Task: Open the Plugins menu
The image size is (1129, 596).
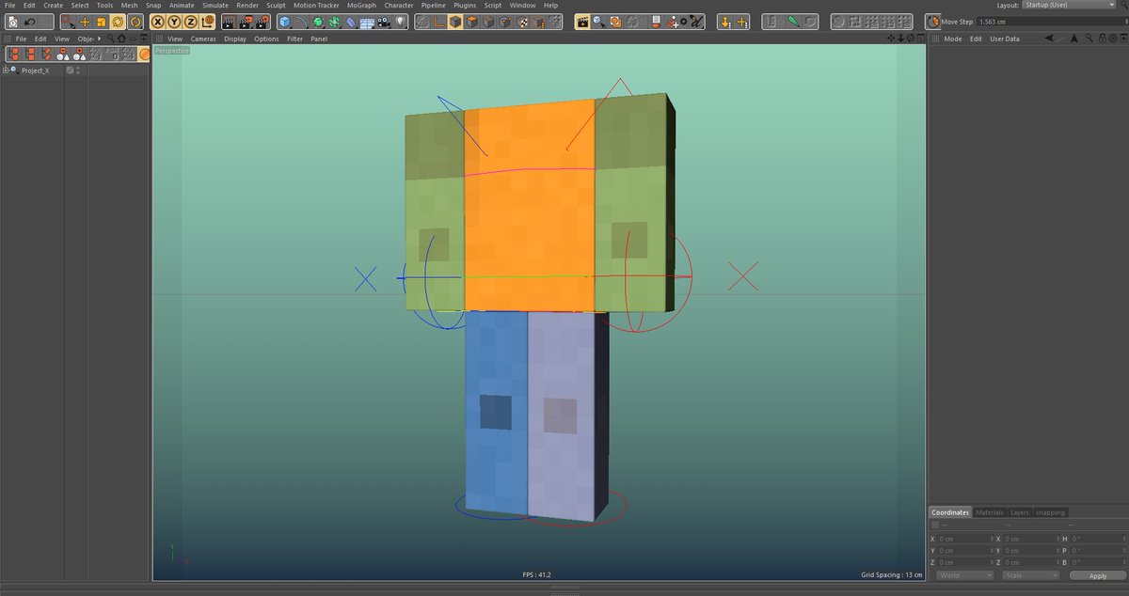Action: (x=465, y=5)
